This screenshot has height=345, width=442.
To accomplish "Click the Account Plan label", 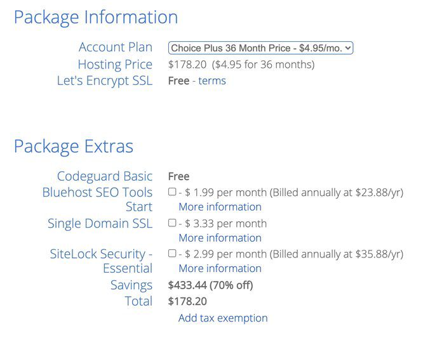I will pyautogui.click(x=116, y=48).
